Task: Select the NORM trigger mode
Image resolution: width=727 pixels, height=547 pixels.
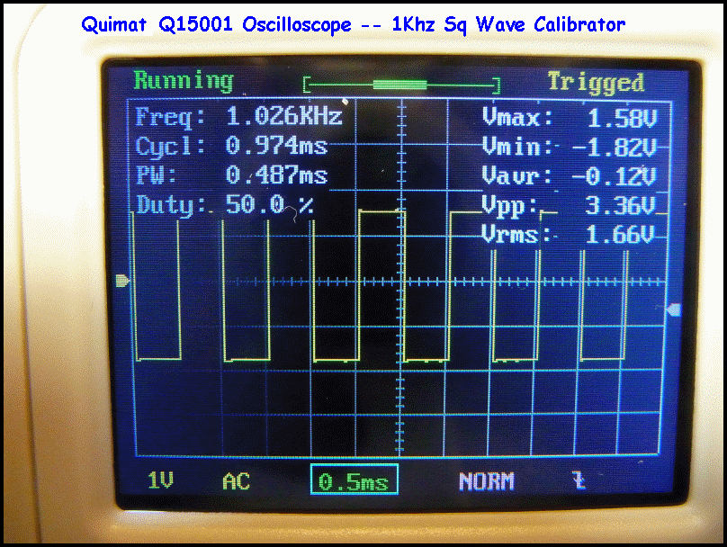Action: pyautogui.click(x=486, y=481)
